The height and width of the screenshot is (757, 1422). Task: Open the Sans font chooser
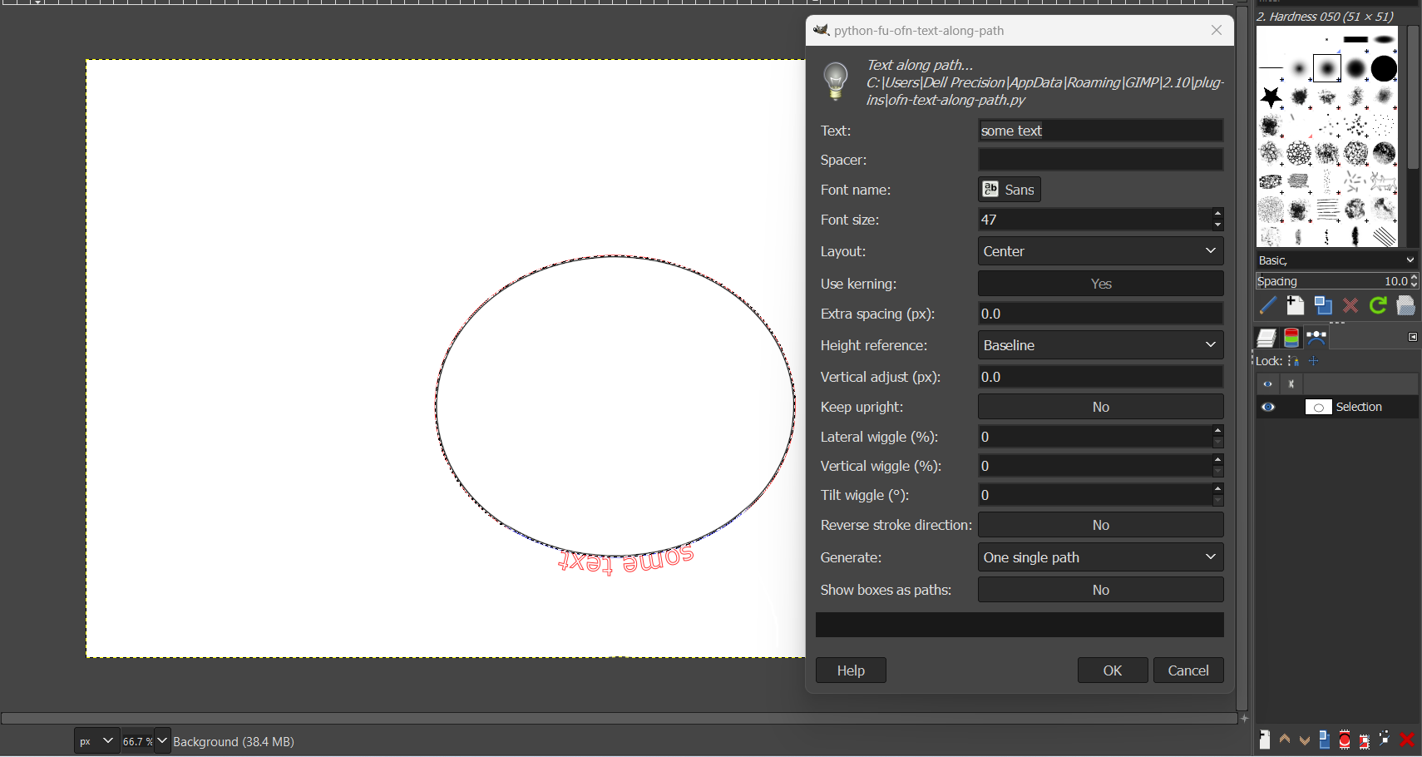coord(1010,190)
